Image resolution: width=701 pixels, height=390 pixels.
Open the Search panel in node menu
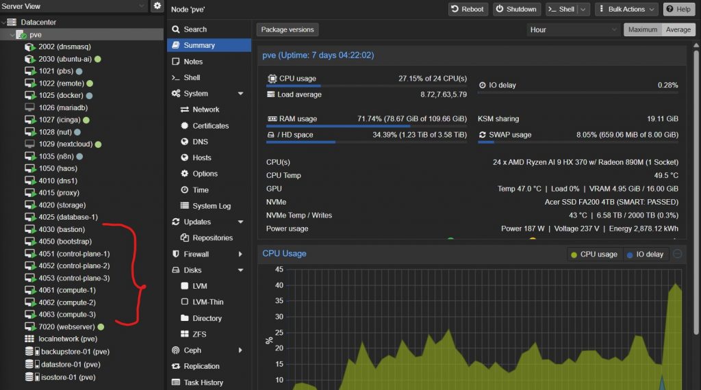[194, 29]
